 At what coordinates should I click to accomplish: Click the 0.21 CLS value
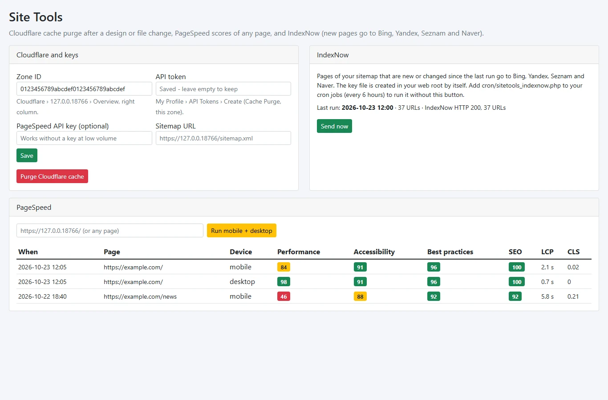[573, 296]
